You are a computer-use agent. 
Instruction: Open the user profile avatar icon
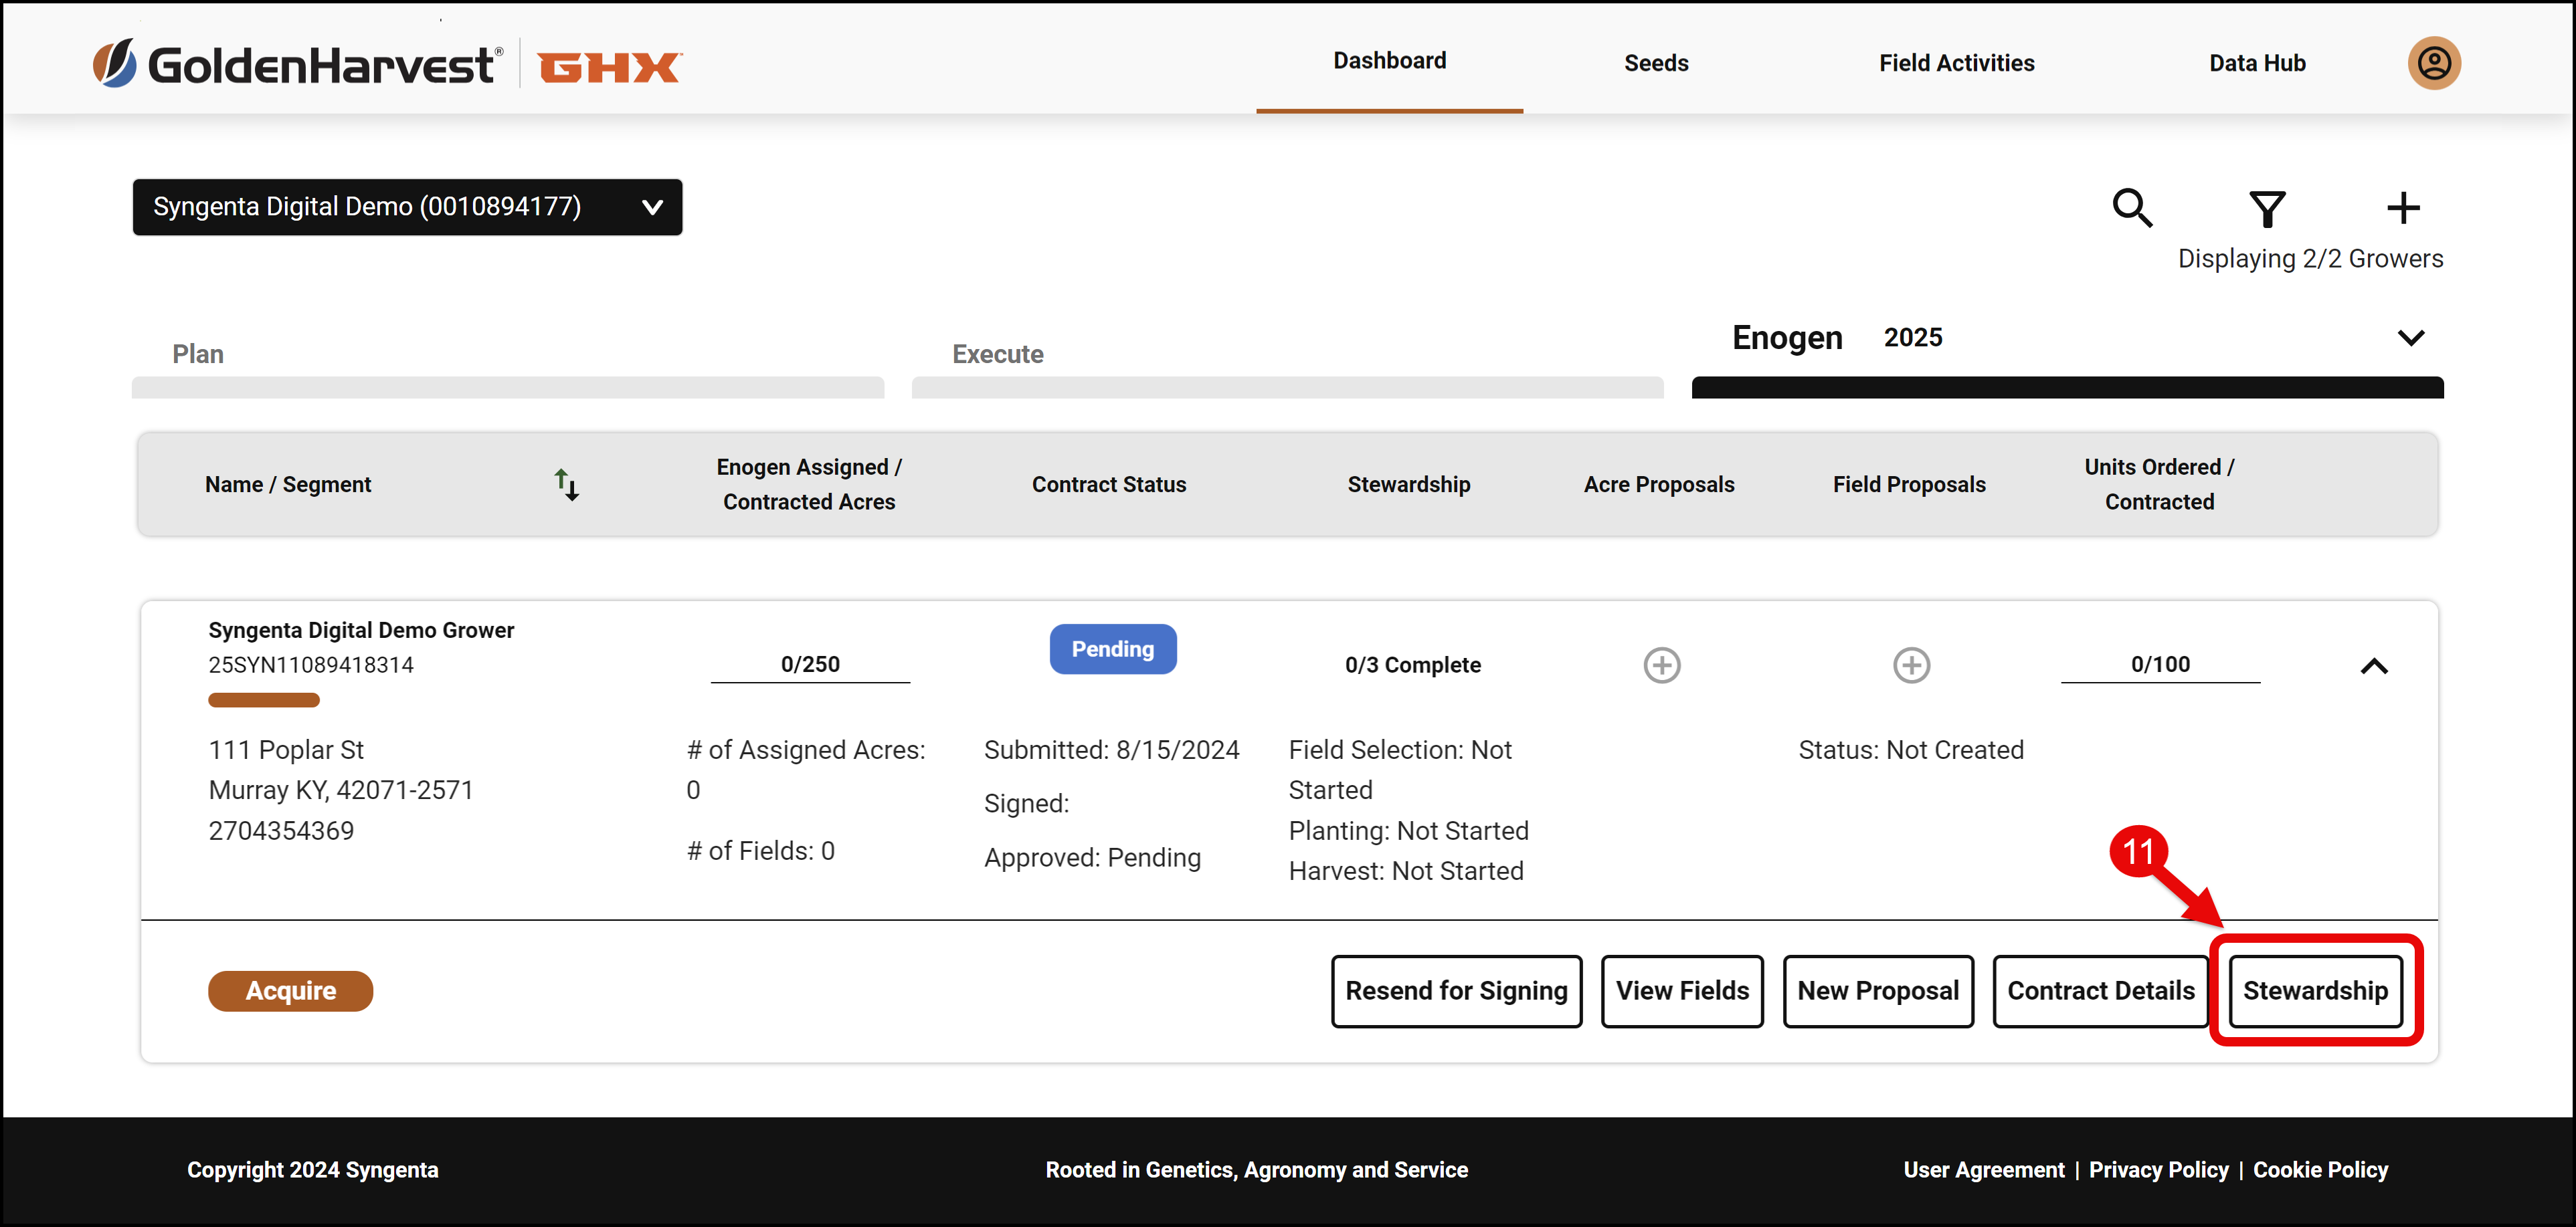pos(2433,63)
